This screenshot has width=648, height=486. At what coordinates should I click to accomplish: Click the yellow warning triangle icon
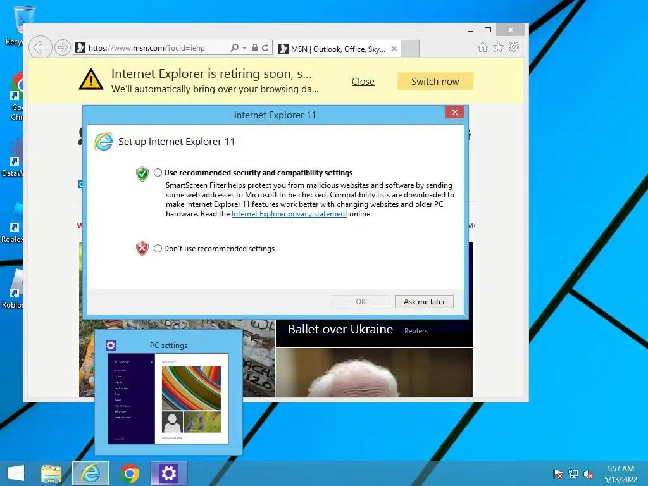(91, 79)
